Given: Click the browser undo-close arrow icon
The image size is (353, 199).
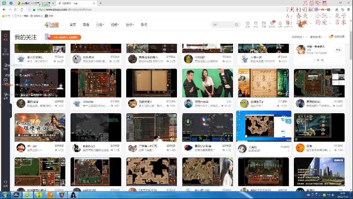Looking at the screenshot, I should [342, 9].
